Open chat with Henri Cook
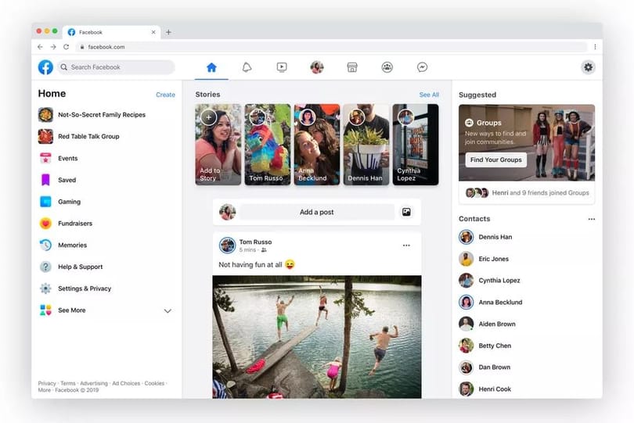This screenshot has height=423, width=634. 485,389
